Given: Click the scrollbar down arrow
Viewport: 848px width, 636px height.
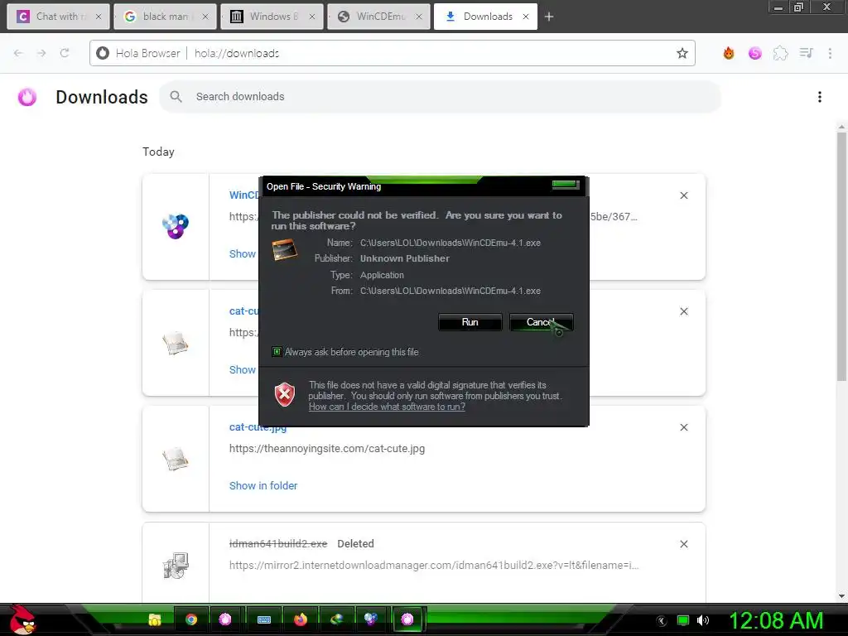Looking at the screenshot, I should 841,596.
